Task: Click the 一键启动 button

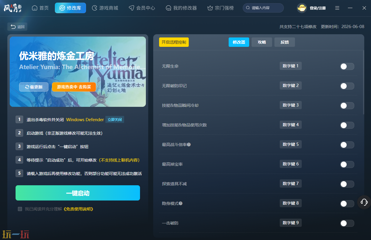Action: pos(78,193)
